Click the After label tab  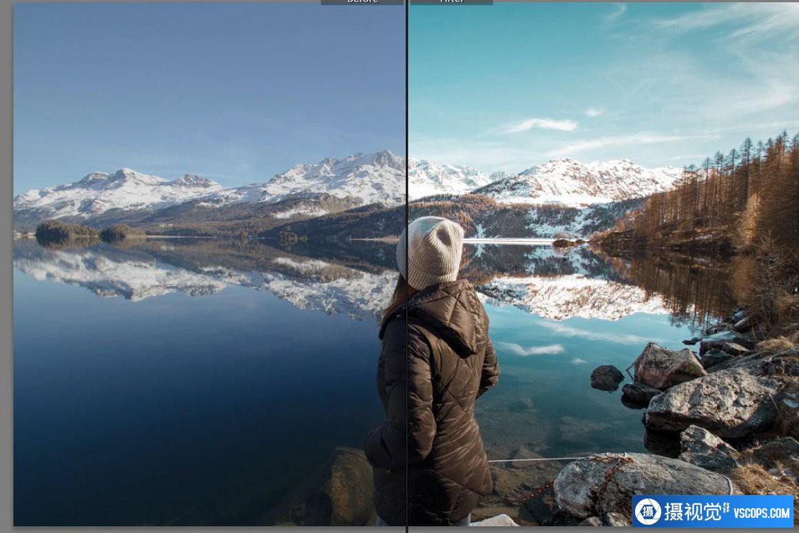[x=451, y=2]
